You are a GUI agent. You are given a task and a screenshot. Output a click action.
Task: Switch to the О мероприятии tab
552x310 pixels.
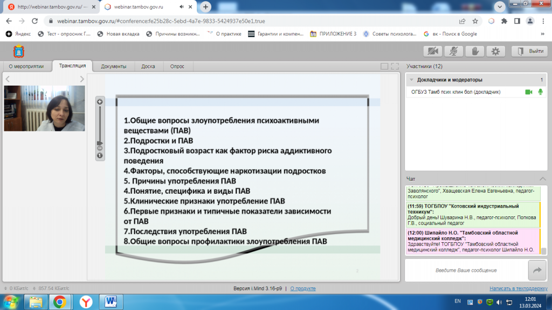(26, 66)
